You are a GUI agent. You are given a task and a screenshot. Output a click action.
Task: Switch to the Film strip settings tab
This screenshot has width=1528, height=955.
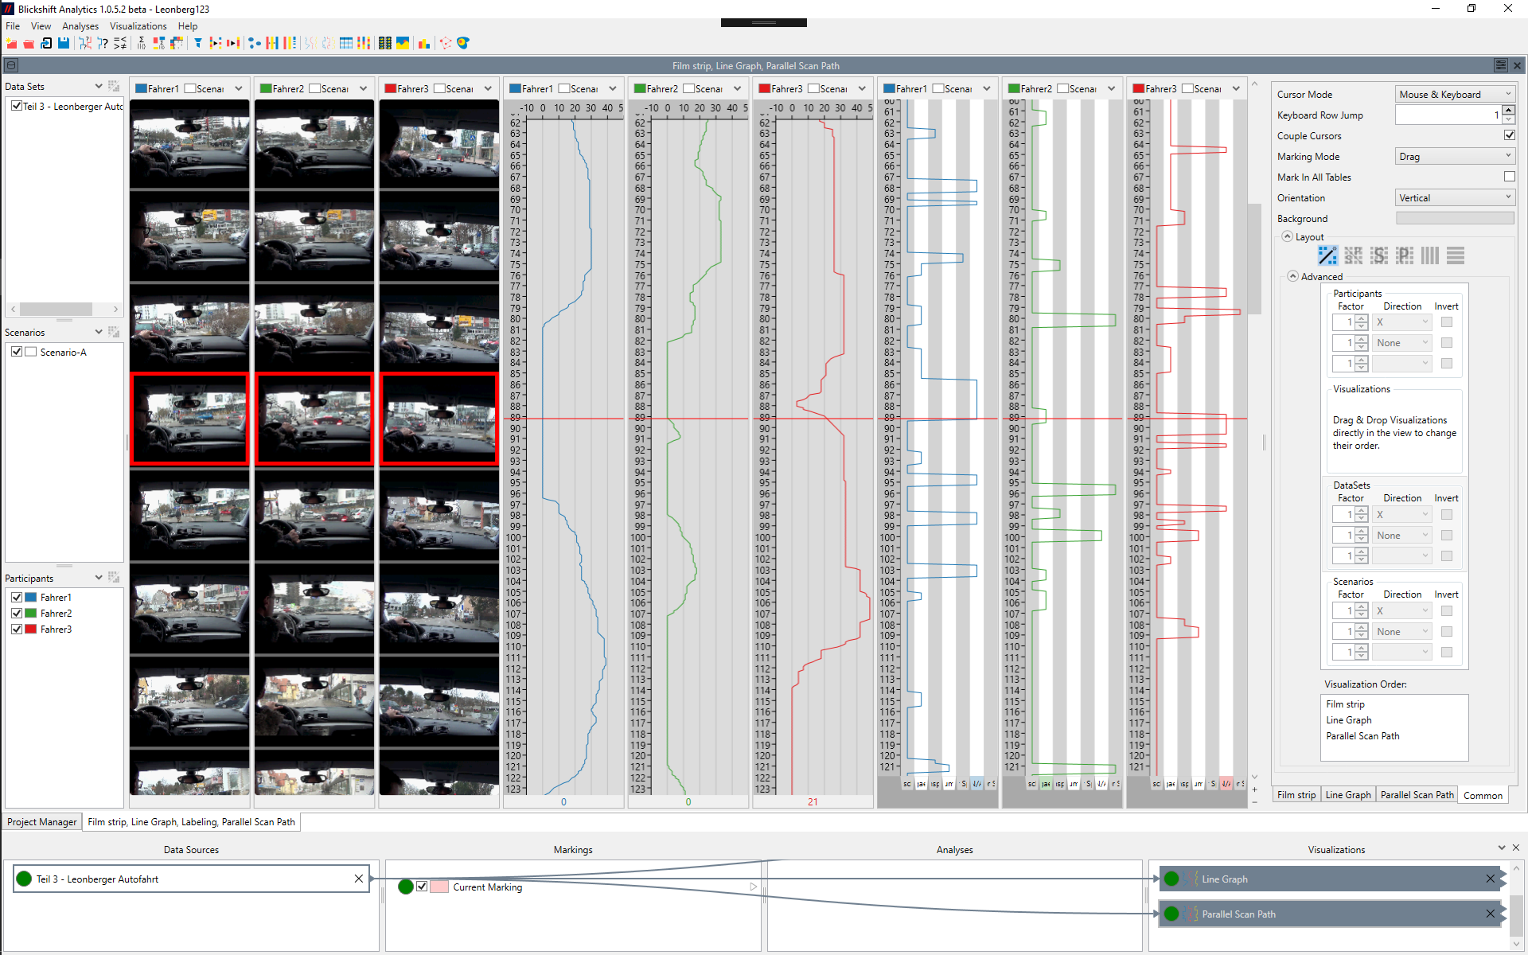click(1296, 794)
